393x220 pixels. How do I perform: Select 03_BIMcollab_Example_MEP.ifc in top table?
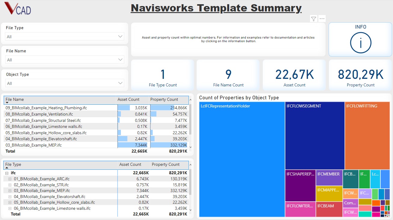coord(96,145)
